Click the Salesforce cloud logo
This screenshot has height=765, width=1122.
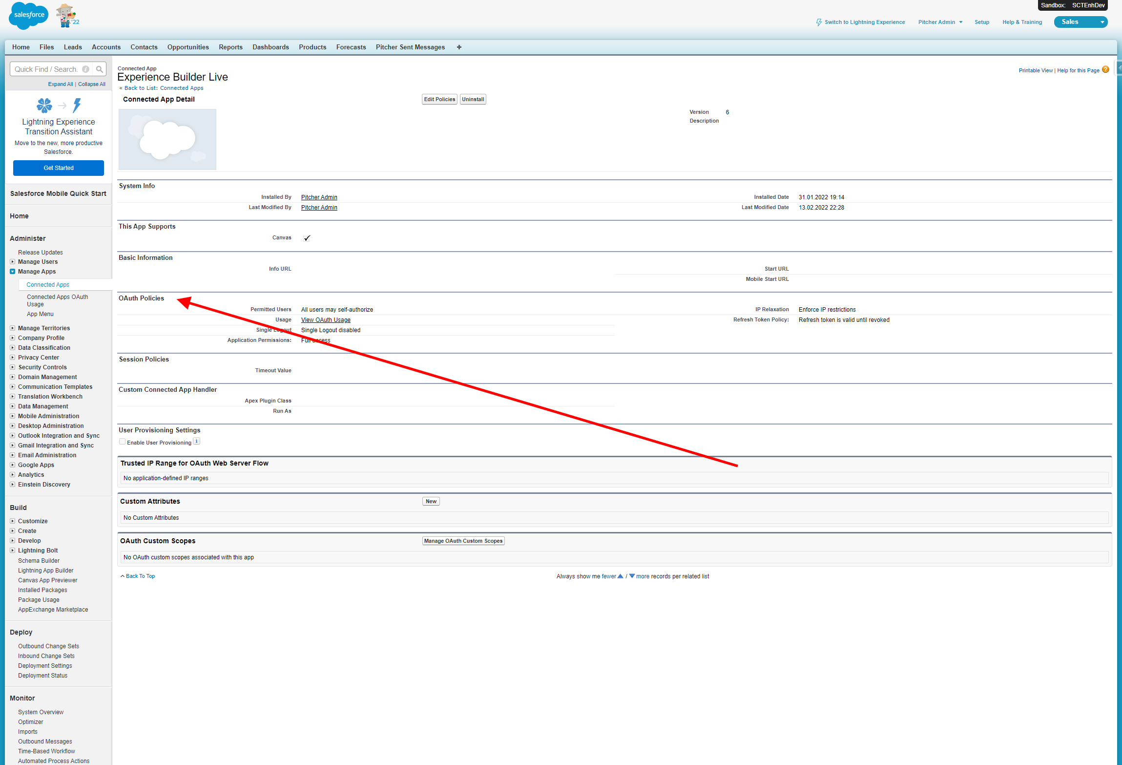coord(28,15)
